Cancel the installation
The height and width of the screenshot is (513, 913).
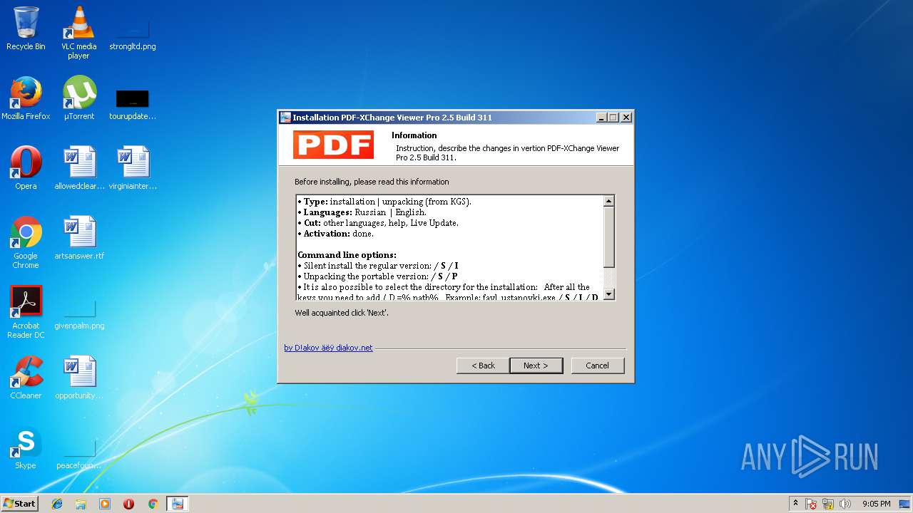tap(598, 366)
